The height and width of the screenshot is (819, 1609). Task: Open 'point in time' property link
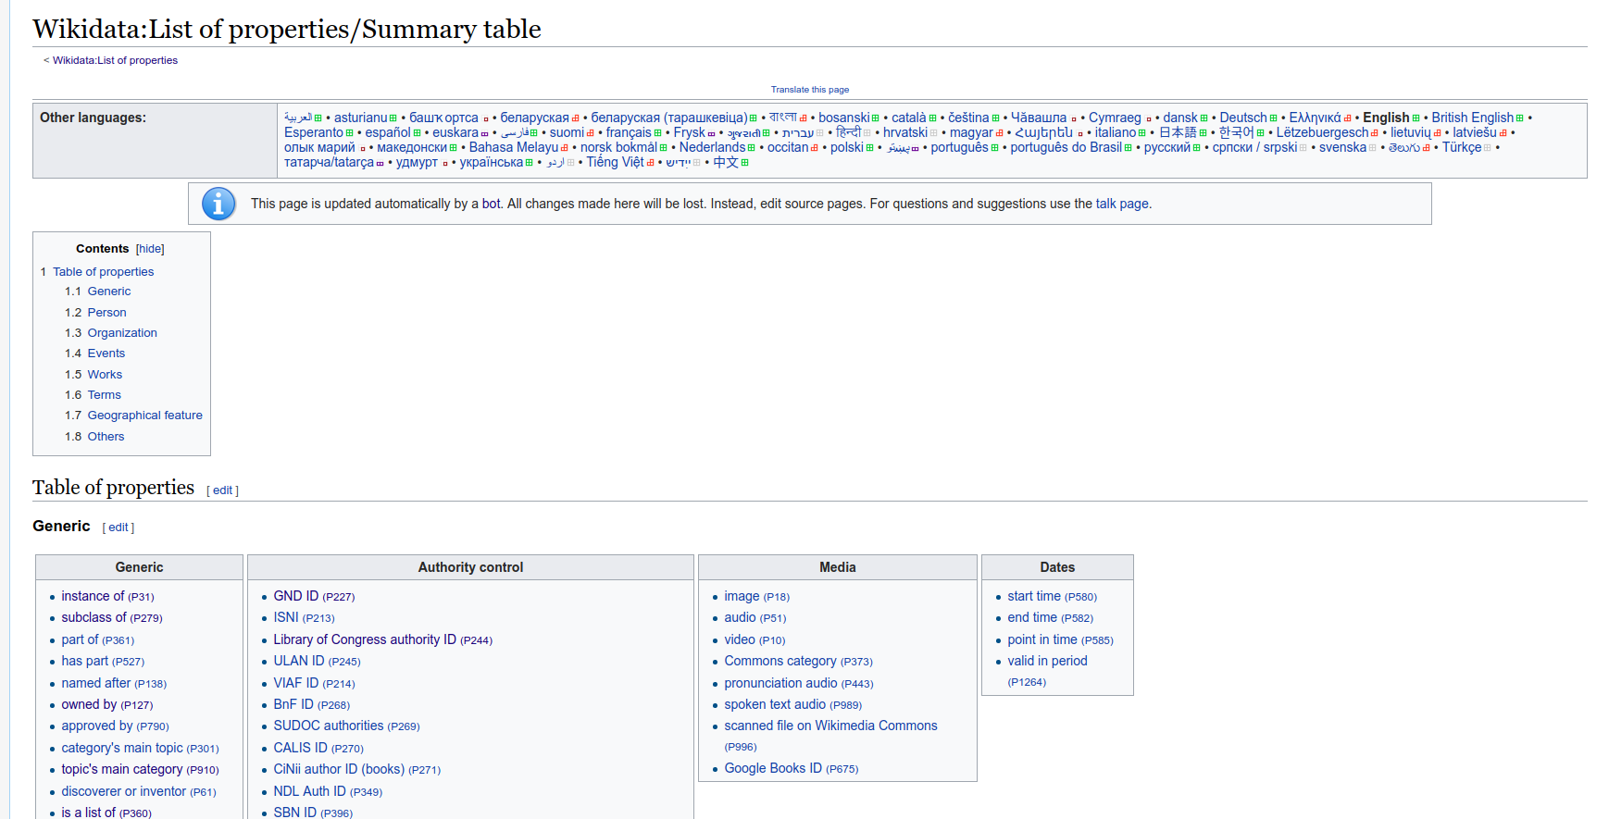(x=1042, y=640)
